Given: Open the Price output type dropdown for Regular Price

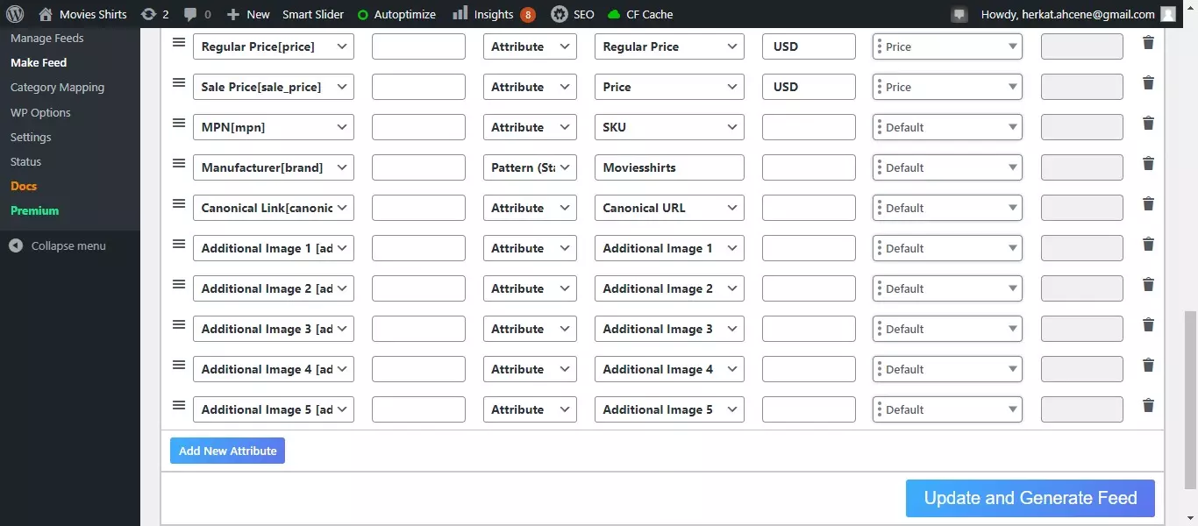Looking at the screenshot, I should tap(947, 46).
